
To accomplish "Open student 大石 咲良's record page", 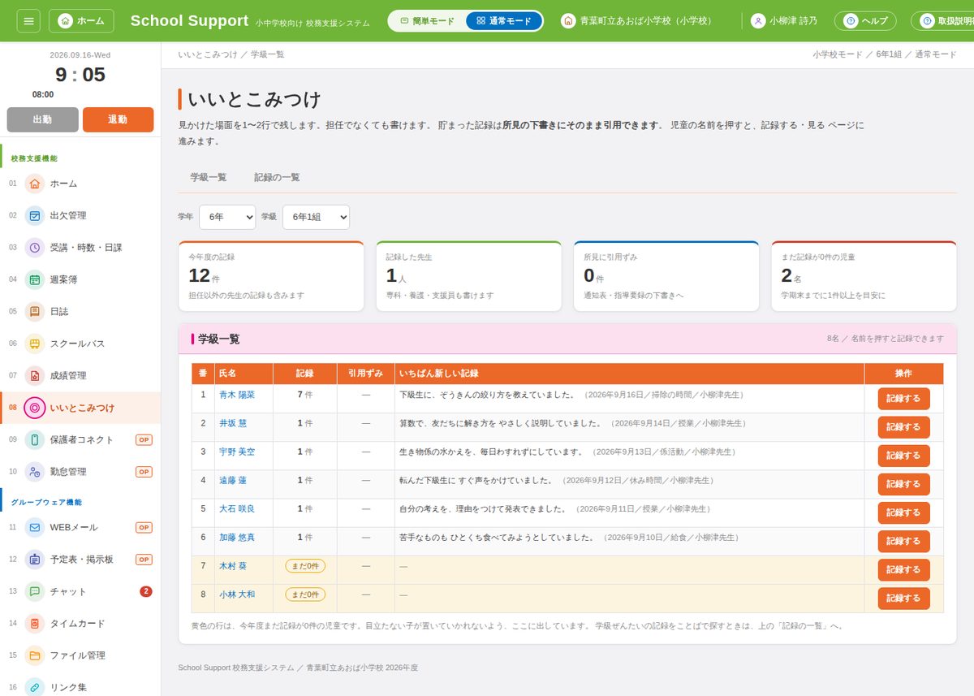I will [x=237, y=508].
